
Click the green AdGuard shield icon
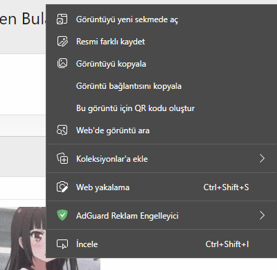[62, 215]
